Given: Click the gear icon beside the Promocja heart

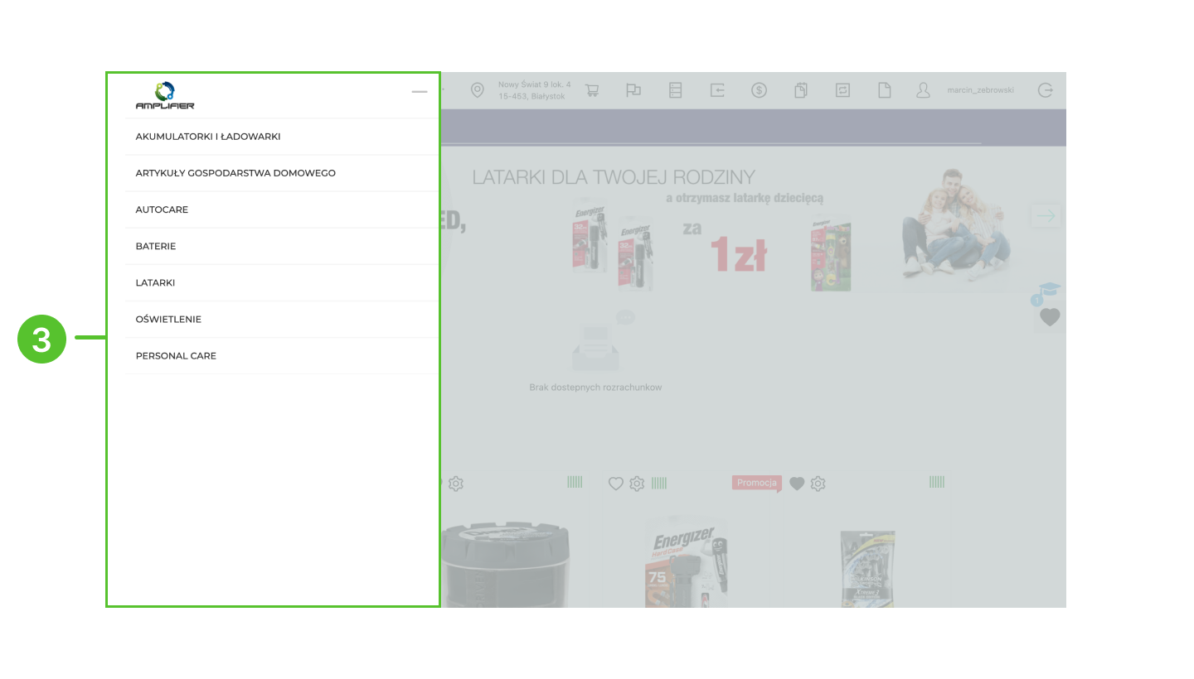Looking at the screenshot, I should pyautogui.click(x=818, y=484).
